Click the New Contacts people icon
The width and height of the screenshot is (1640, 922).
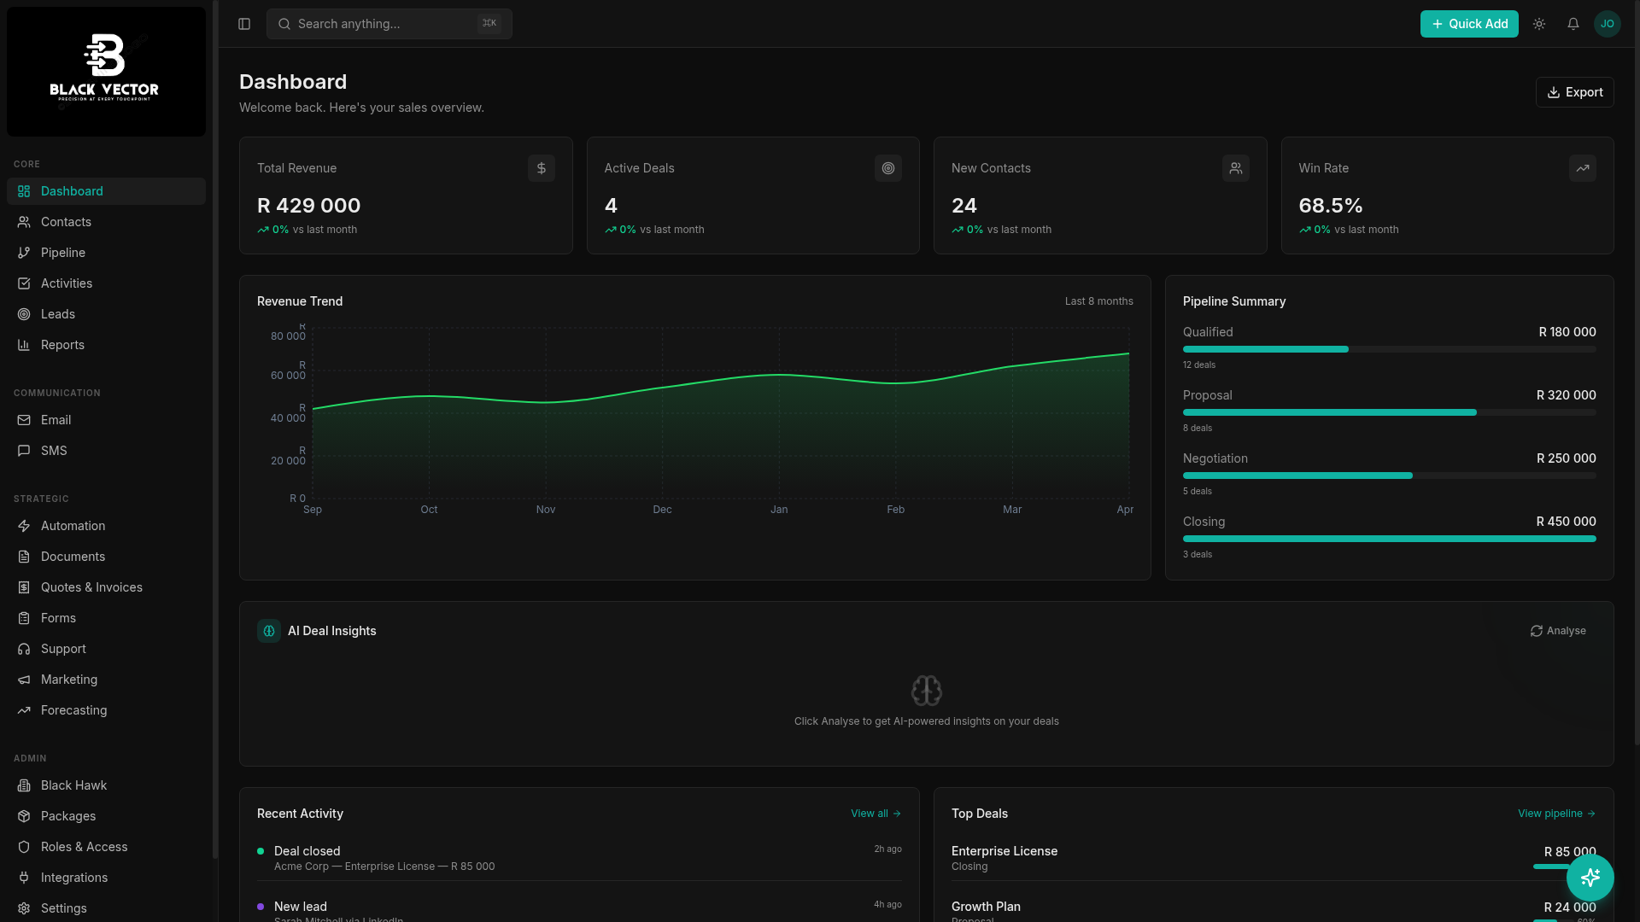(1236, 168)
